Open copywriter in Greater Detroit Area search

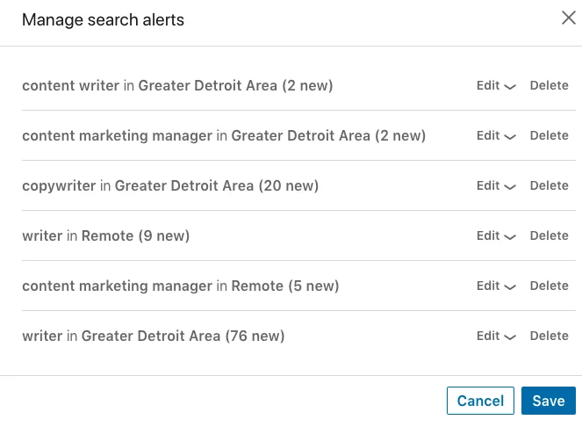pyautogui.click(x=170, y=185)
